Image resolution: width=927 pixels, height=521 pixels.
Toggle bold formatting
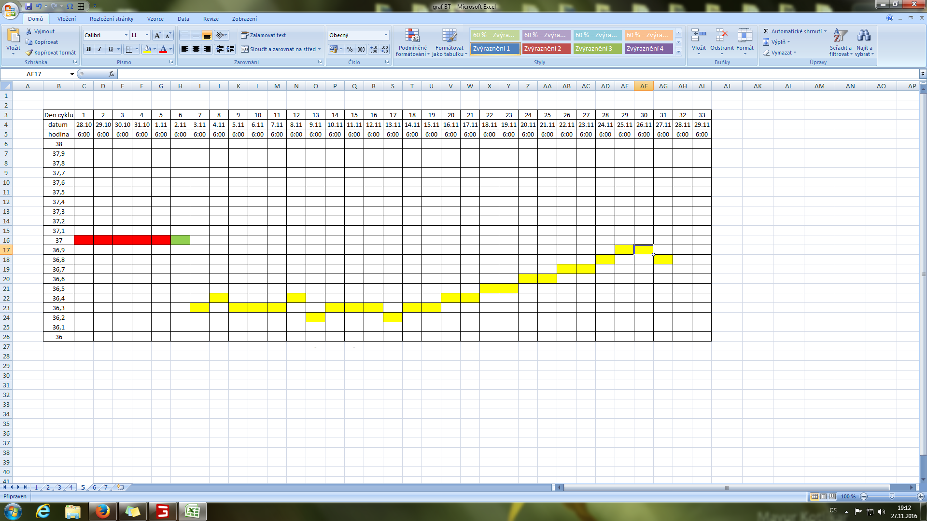coord(88,49)
